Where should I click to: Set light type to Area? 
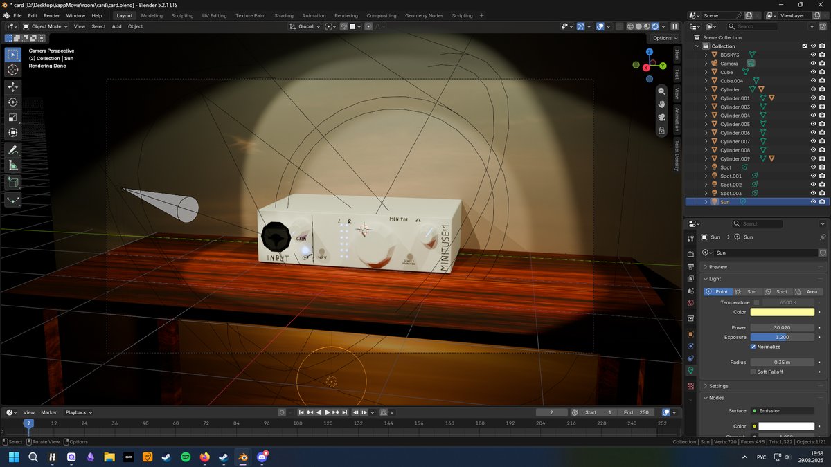(x=807, y=291)
